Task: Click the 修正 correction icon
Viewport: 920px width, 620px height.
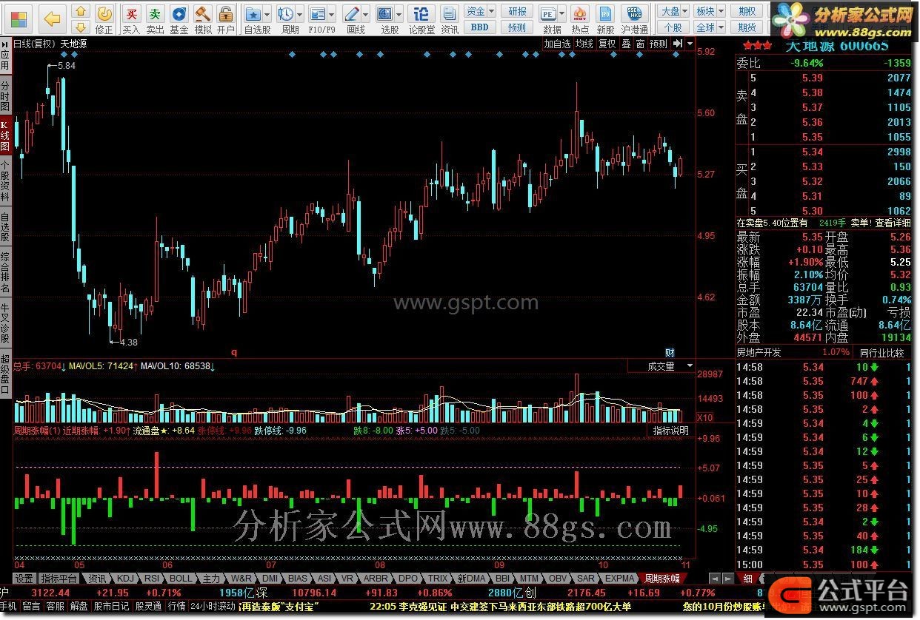Action: pyautogui.click(x=104, y=18)
